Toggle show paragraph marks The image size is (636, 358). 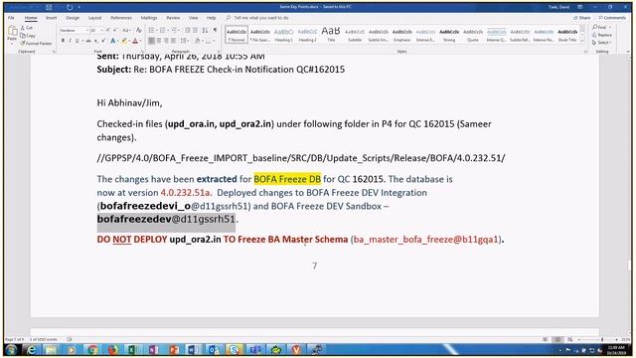[x=215, y=31]
